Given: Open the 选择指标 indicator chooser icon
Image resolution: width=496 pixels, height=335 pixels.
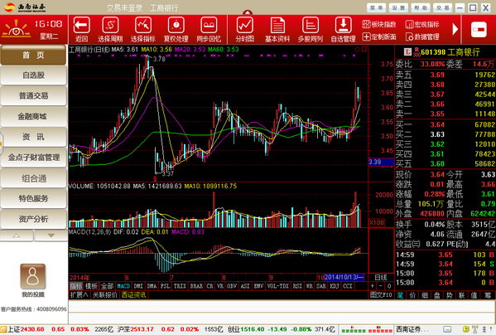Looking at the screenshot, I should pos(143,26).
